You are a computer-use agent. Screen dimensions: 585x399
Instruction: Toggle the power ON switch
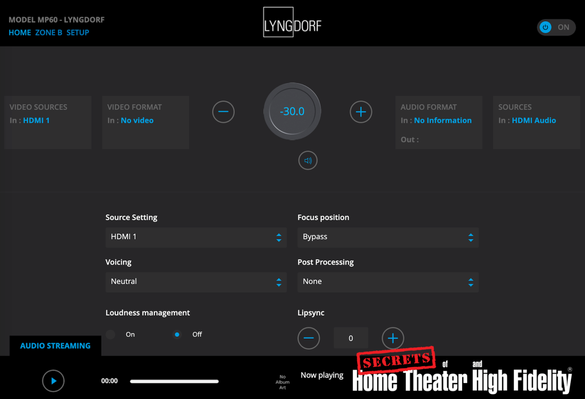pyautogui.click(x=556, y=27)
